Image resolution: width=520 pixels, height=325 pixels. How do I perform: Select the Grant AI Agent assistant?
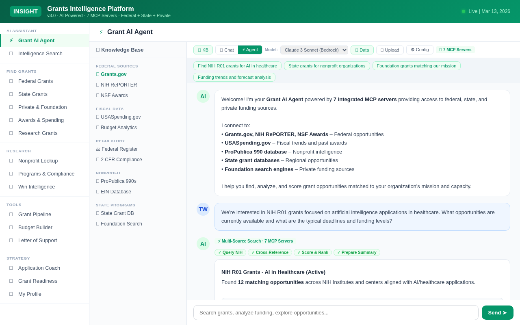36,40
